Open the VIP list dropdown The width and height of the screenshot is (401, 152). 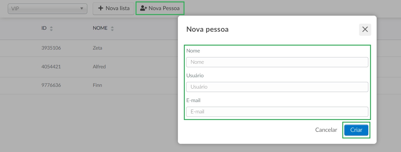click(x=47, y=8)
